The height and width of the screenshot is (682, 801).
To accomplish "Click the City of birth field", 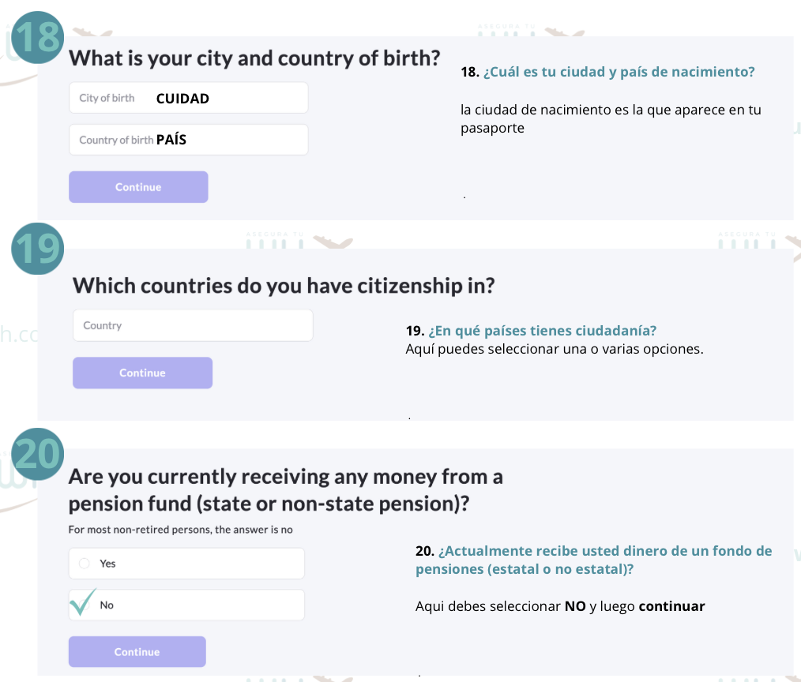I will click(188, 99).
